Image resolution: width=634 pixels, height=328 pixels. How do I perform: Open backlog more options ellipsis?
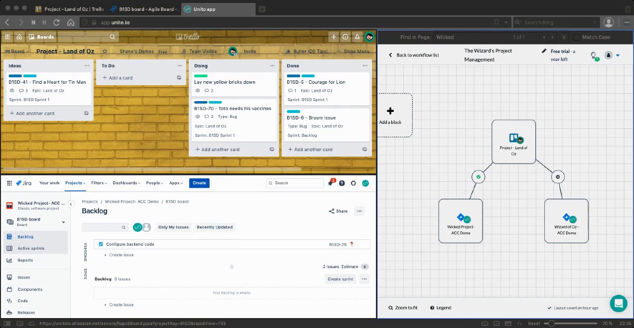360,211
